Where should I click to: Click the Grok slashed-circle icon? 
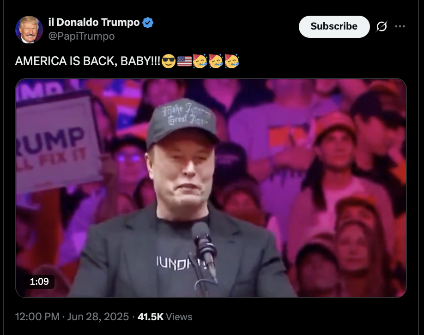(x=382, y=26)
